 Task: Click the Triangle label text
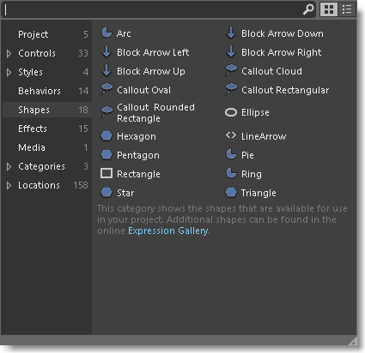pyautogui.click(x=259, y=193)
